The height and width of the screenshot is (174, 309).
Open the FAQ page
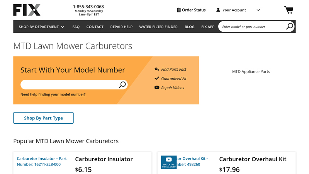point(76,27)
